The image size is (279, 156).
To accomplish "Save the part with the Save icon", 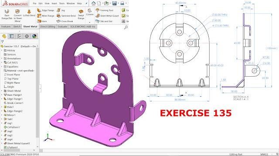I will point(114,3).
